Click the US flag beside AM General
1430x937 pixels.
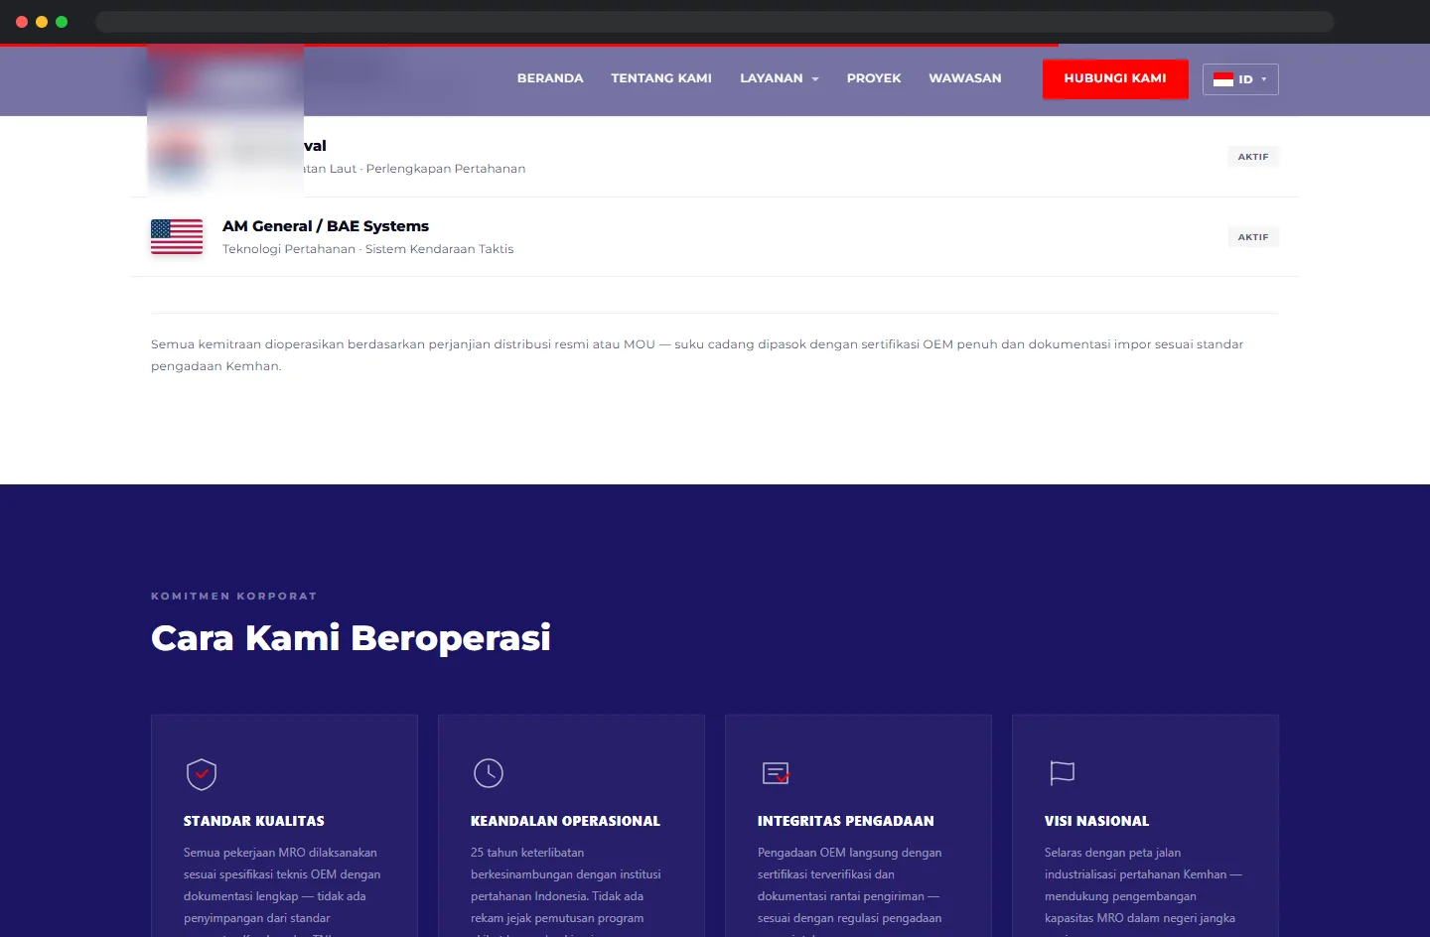177,236
